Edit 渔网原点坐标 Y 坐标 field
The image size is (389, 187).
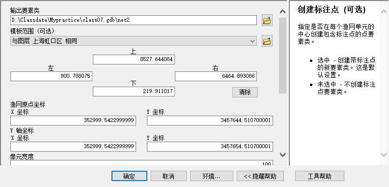[x=210, y=121]
